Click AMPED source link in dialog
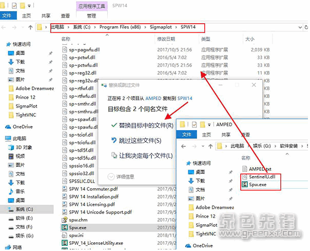The height and width of the screenshot is (251, 310). point(153,98)
